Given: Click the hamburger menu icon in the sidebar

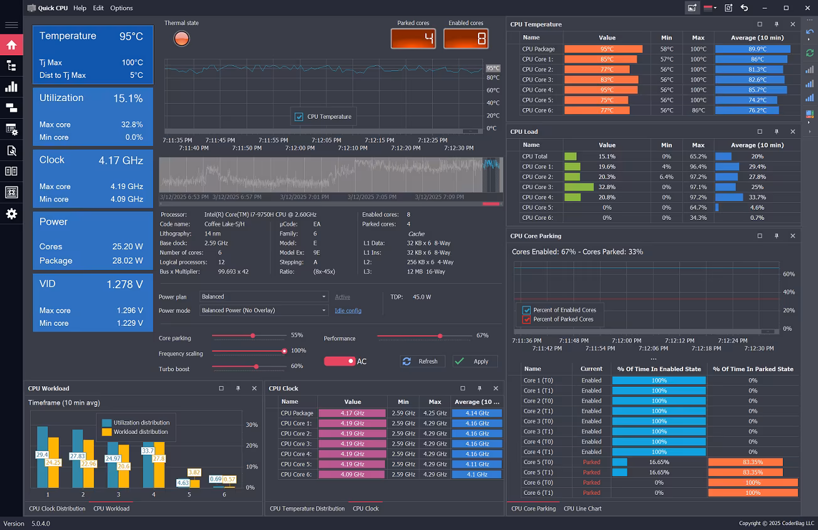Looking at the screenshot, I should click(11, 25).
